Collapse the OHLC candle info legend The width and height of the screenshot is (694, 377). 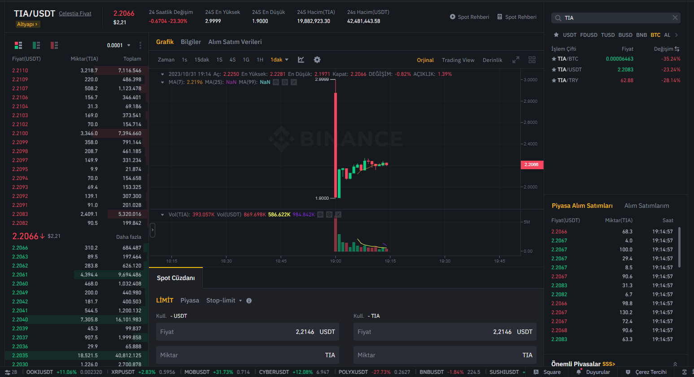pyautogui.click(x=162, y=74)
